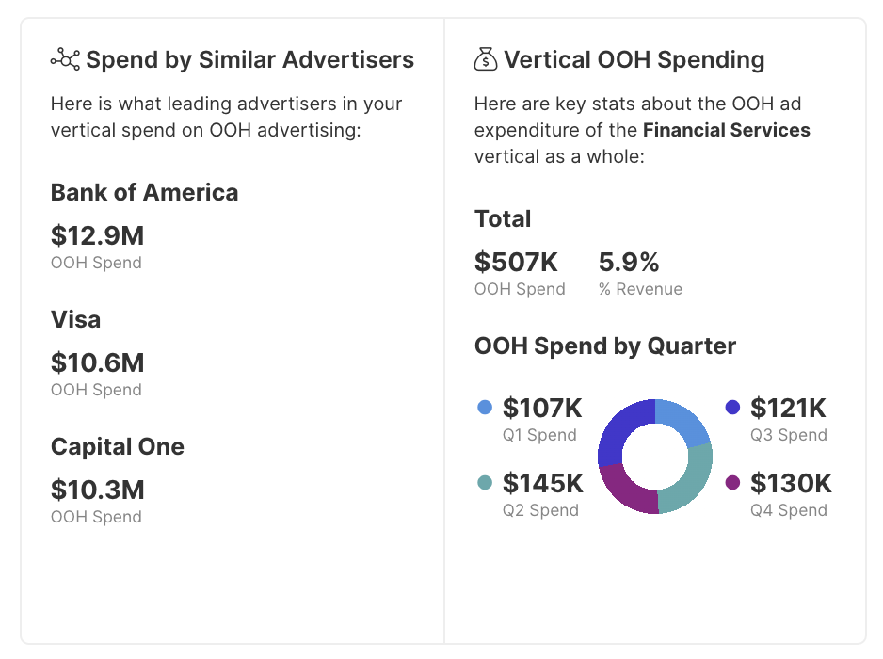Open the Capital One advertiser entry
The height and width of the screenshot is (659, 883).
coord(118,447)
